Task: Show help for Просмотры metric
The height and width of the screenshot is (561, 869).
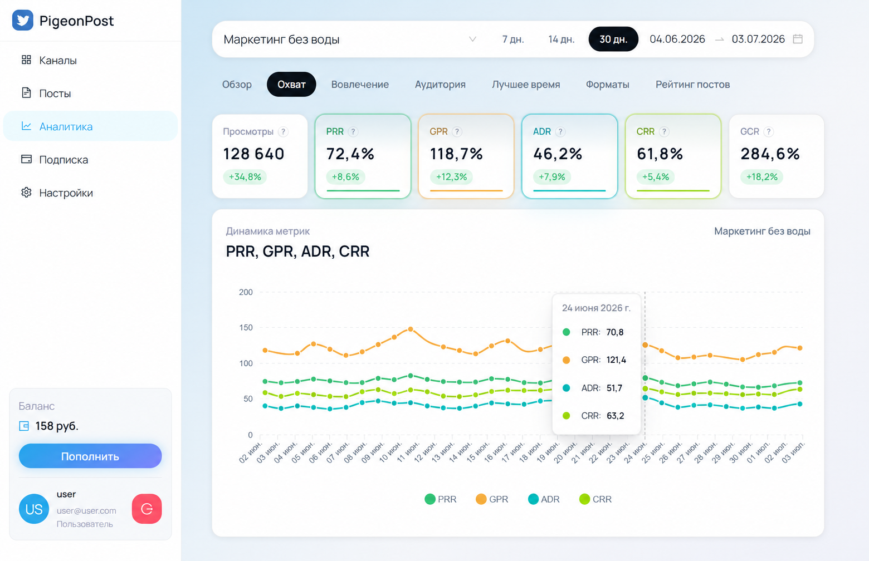Action: tap(284, 132)
